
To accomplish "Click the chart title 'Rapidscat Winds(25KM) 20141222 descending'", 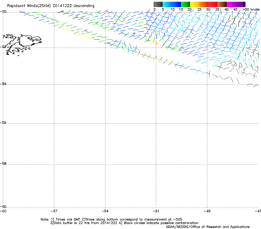I will coord(50,6).
